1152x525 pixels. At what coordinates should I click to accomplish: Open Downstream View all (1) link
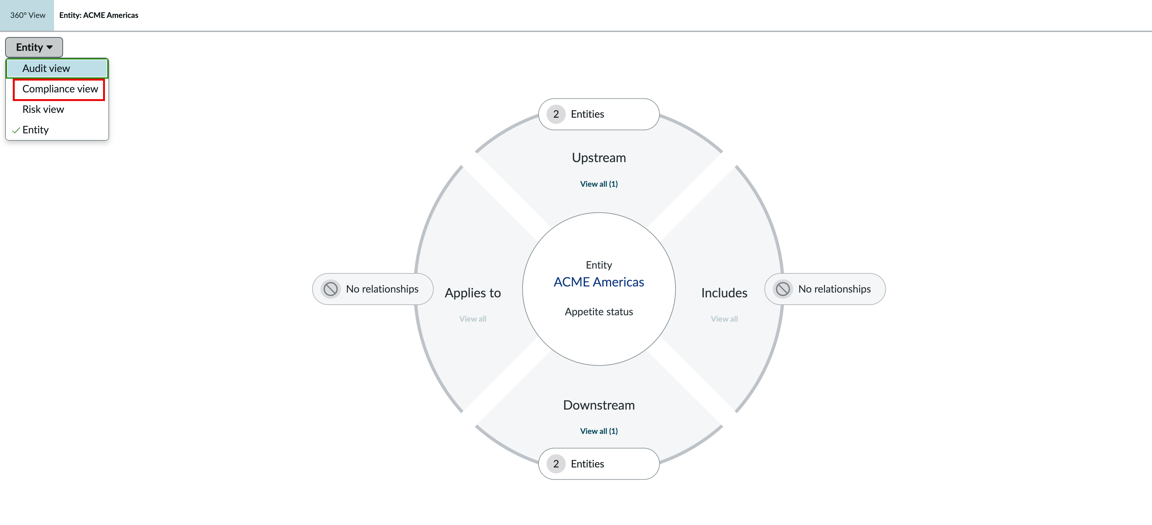point(599,431)
